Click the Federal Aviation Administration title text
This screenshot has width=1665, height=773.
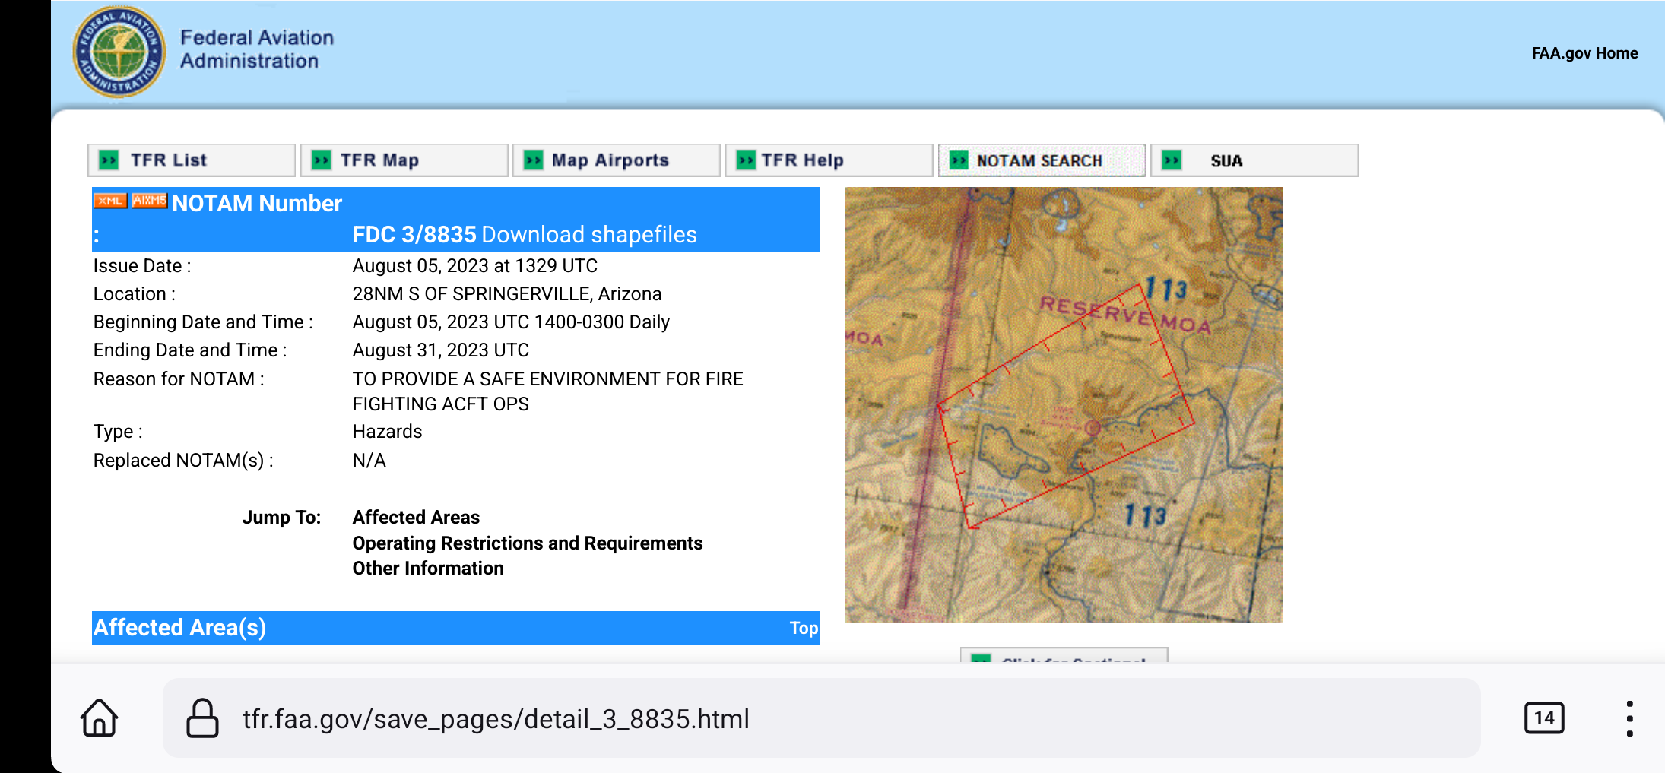pyautogui.click(x=257, y=49)
